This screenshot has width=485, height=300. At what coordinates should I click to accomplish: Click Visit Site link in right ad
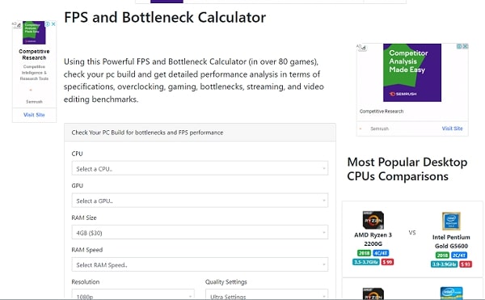pyautogui.click(x=452, y=129)
